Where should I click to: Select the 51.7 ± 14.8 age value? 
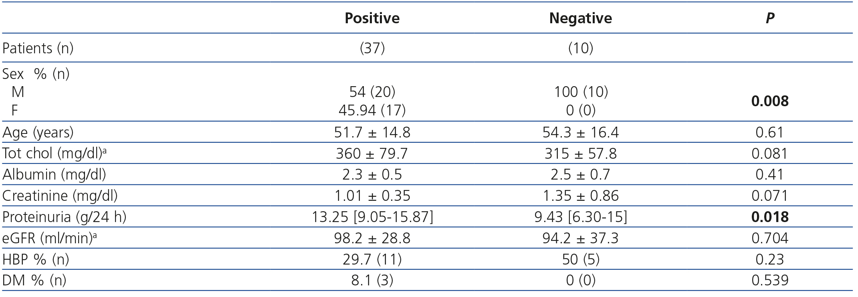(x=372, y=132)
